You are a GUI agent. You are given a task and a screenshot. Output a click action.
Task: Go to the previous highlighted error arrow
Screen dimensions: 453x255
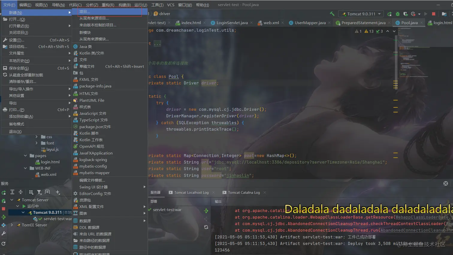[x=388, y=31]
